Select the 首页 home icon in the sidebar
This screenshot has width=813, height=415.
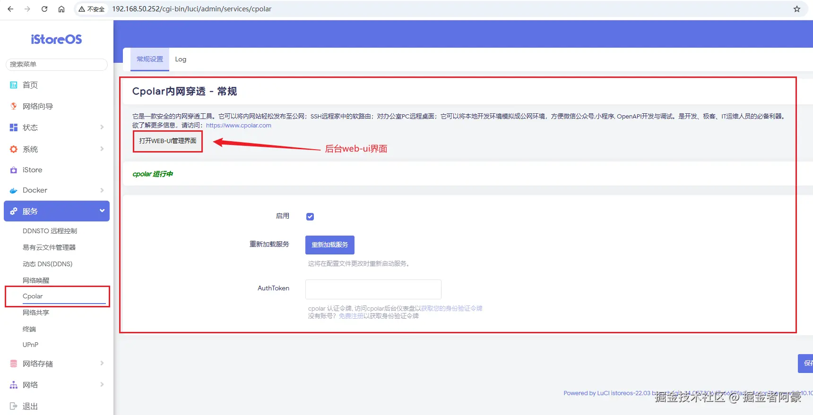coord(14,85)
